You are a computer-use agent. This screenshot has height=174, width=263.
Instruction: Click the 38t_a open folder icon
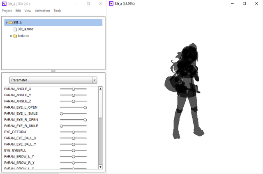pos(11,23)
